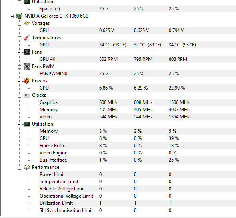Screen dimensions: 236x218
Task: Collapse the Temperatures section
Action: coord(19,38)
